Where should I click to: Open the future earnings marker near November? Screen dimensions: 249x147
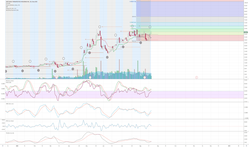pos(197,78)
